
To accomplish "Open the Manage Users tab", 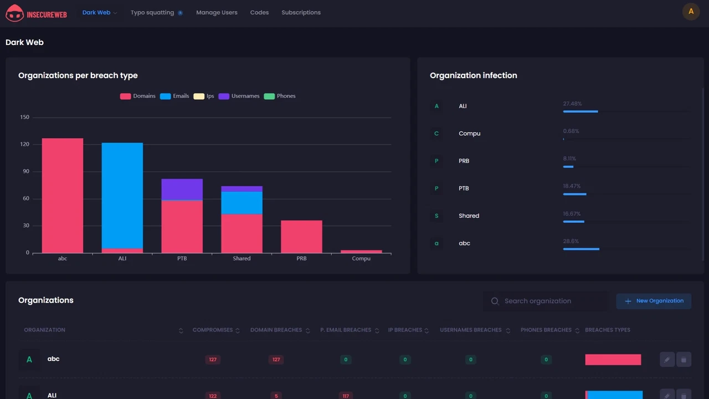I will 217,13.
